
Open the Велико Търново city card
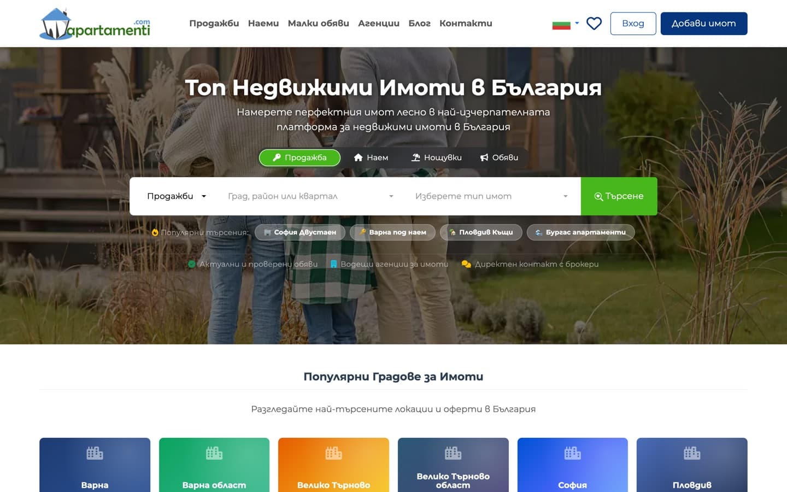pyautogui.click(x=333, y=465)
